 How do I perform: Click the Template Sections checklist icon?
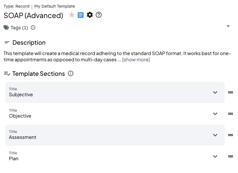pos(7,73)
